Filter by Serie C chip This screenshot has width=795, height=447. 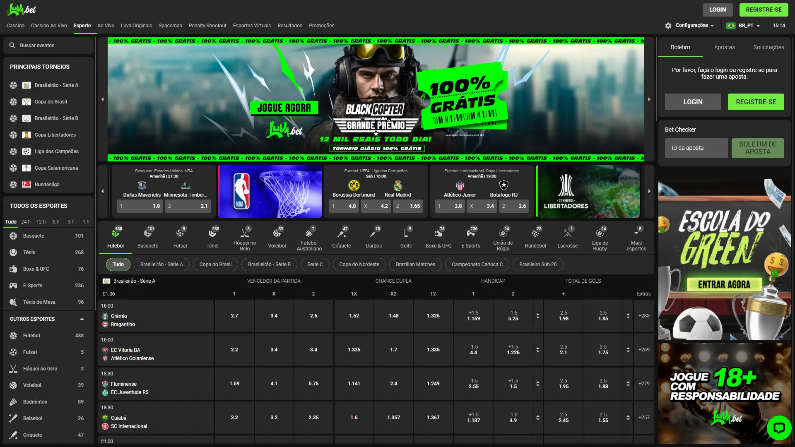click(315, 264)
